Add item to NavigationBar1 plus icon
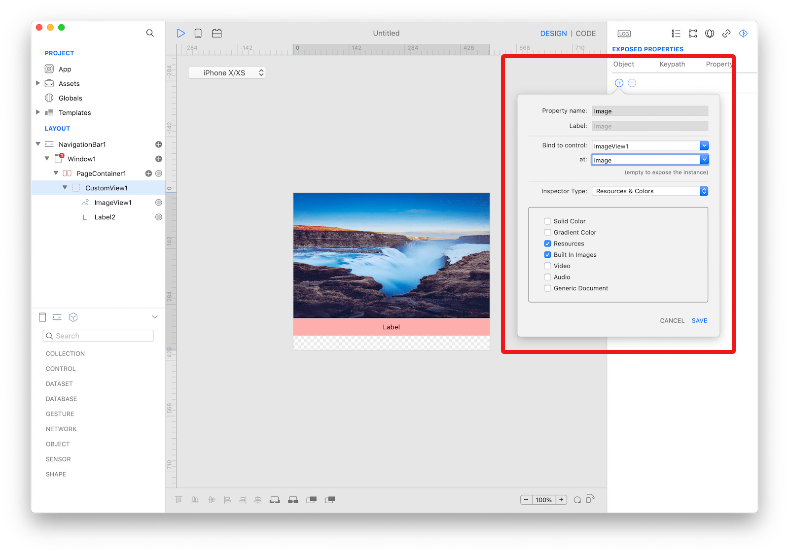The height and width of the screenshot is (554, 789). click(159, 144)
